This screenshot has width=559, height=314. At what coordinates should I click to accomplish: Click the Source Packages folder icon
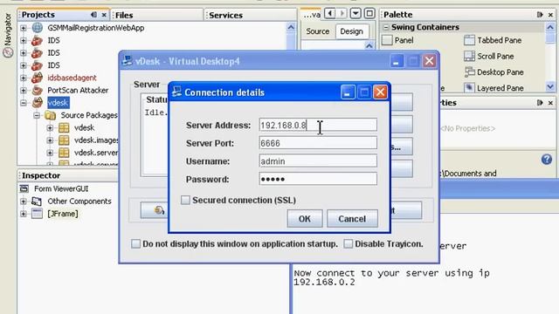point(51,115)
